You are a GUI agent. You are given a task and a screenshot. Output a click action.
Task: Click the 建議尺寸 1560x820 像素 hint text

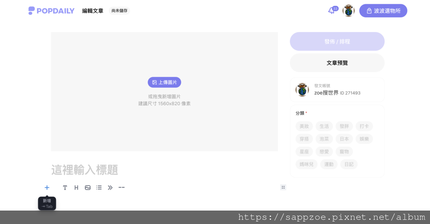[164, 103]
